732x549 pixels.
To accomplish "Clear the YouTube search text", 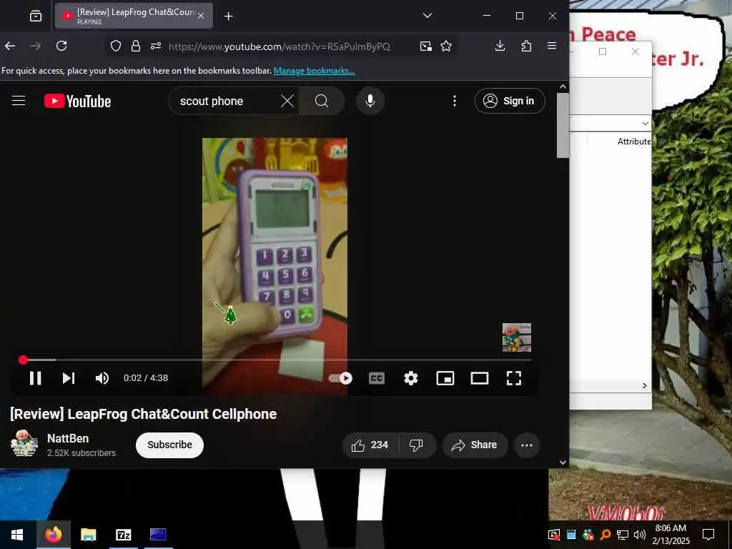I will 287,101.
